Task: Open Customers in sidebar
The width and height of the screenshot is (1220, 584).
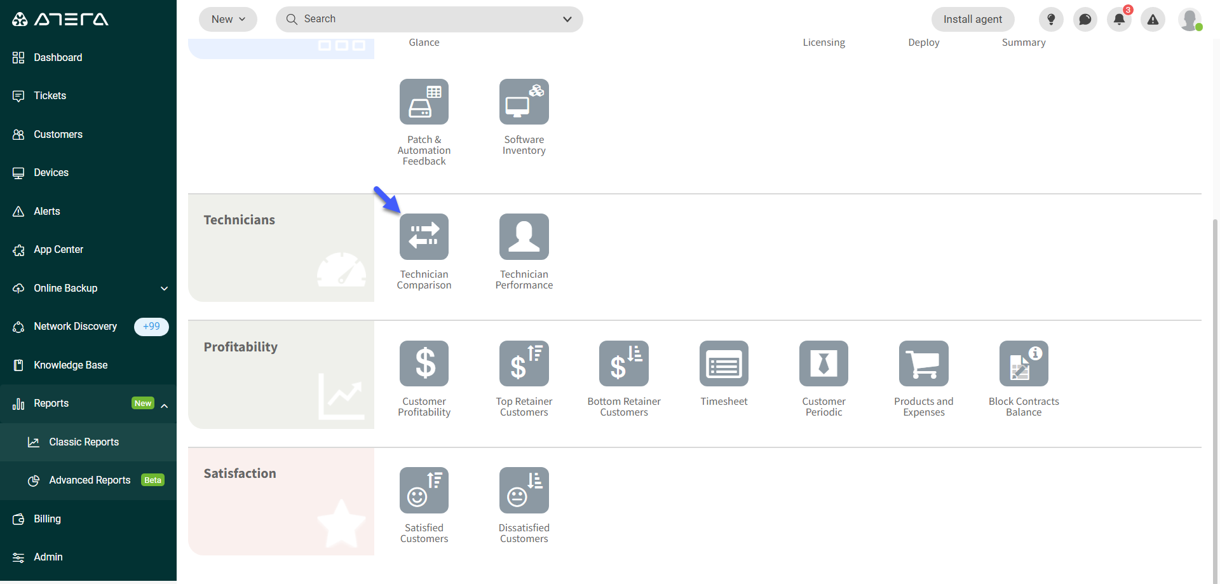Action: tap(88, 134)
